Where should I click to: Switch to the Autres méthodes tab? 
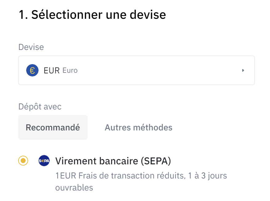pos(138,127)
